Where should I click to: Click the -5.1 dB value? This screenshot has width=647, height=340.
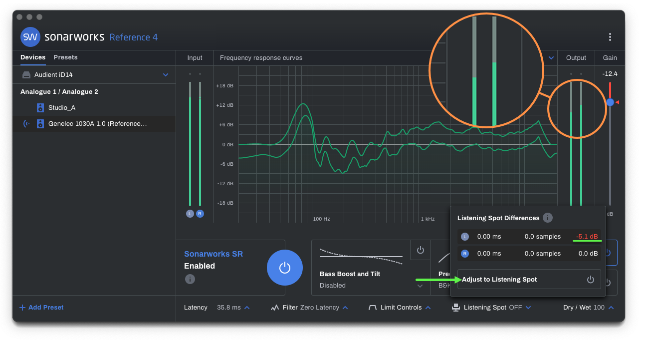coord(587,237)
